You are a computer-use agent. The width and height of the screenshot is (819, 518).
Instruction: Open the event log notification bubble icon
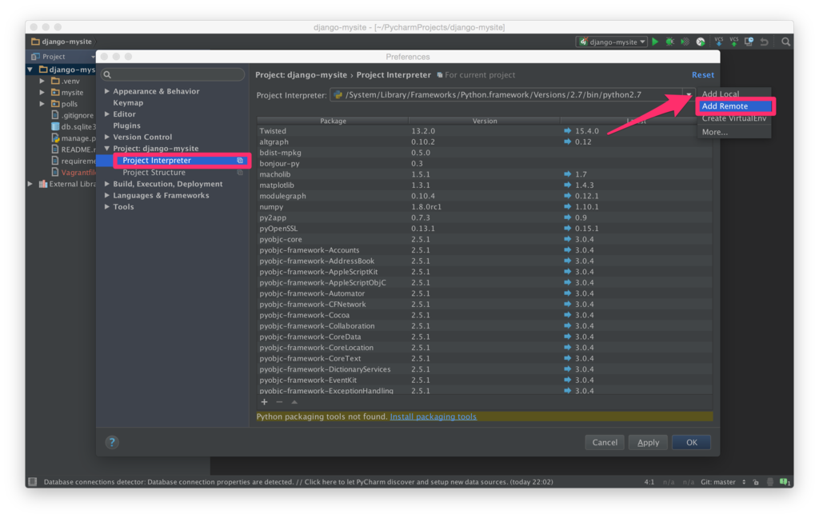tap(785, 482)
